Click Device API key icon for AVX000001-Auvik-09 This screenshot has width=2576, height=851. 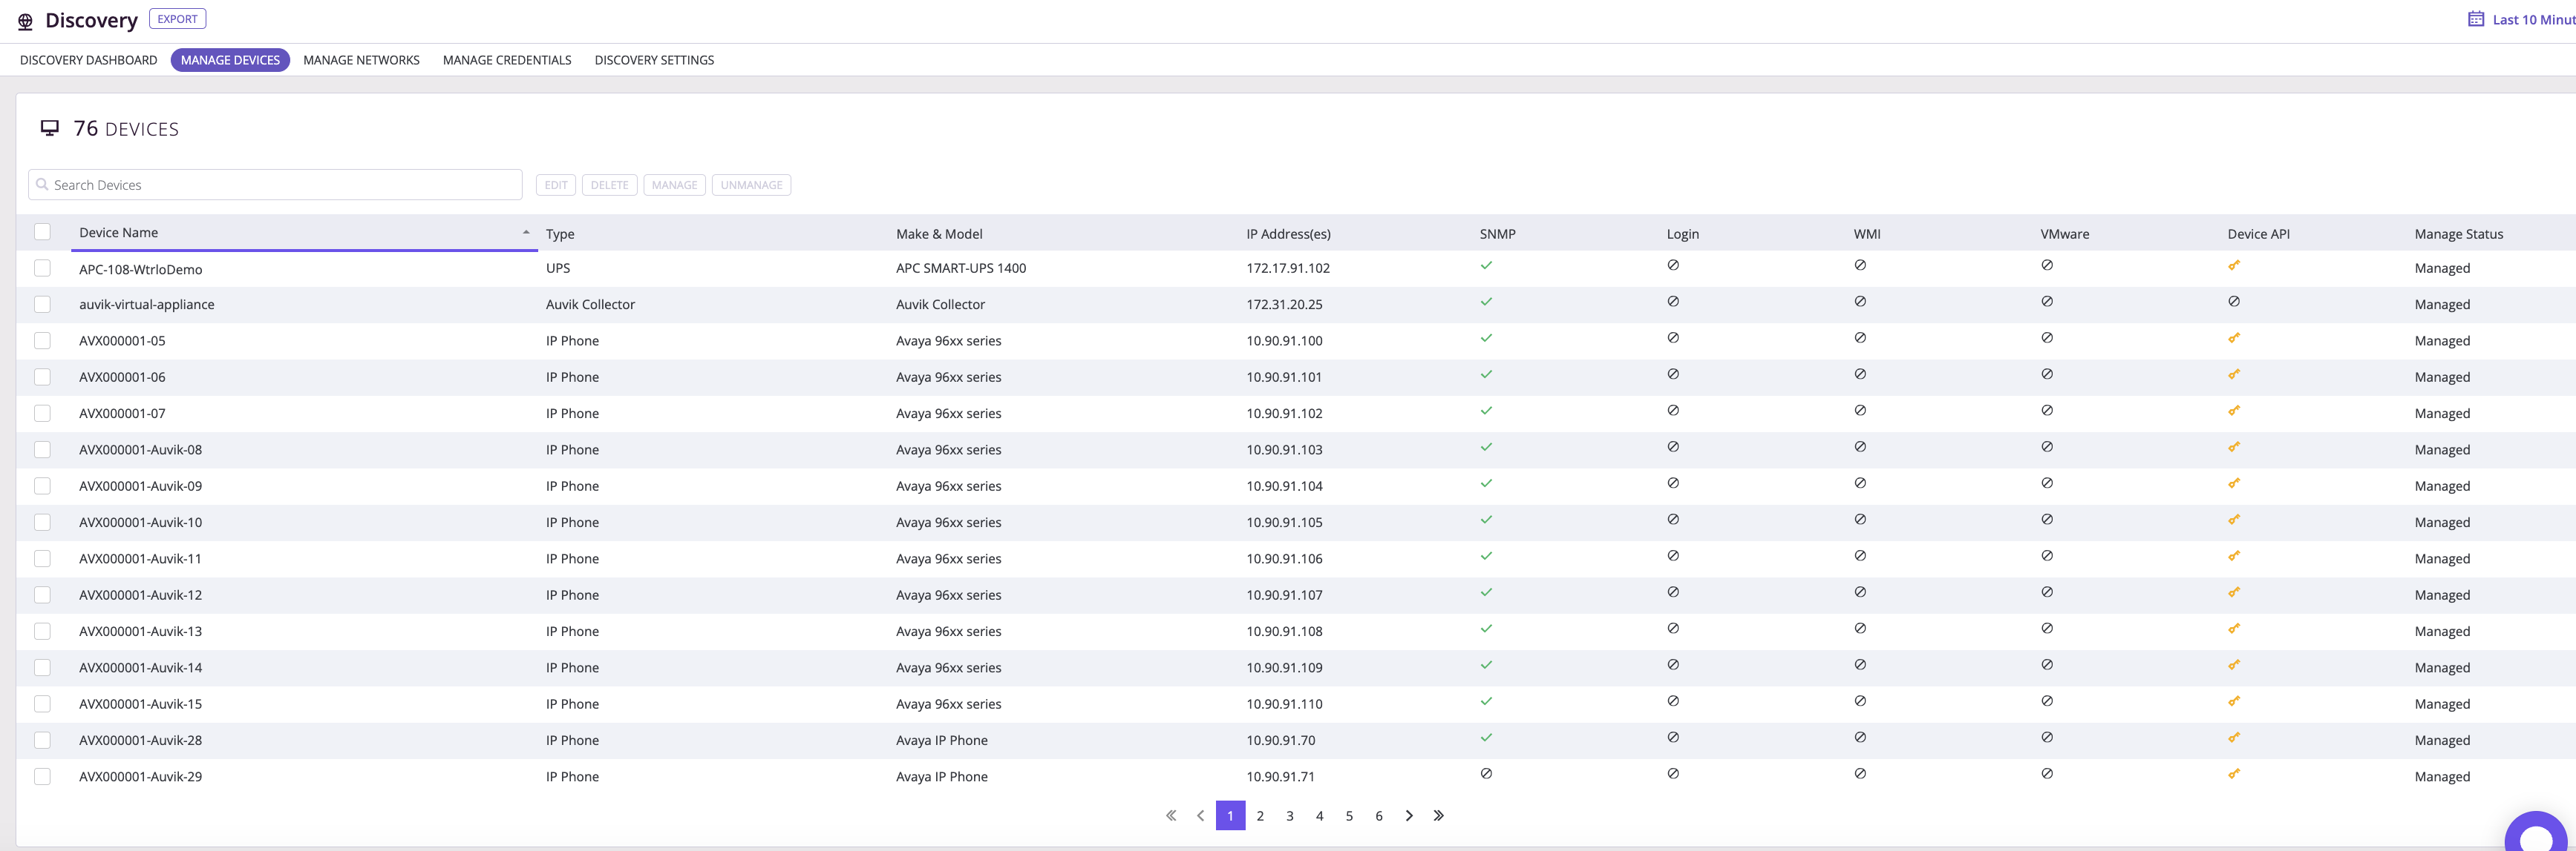point(2234,483)
